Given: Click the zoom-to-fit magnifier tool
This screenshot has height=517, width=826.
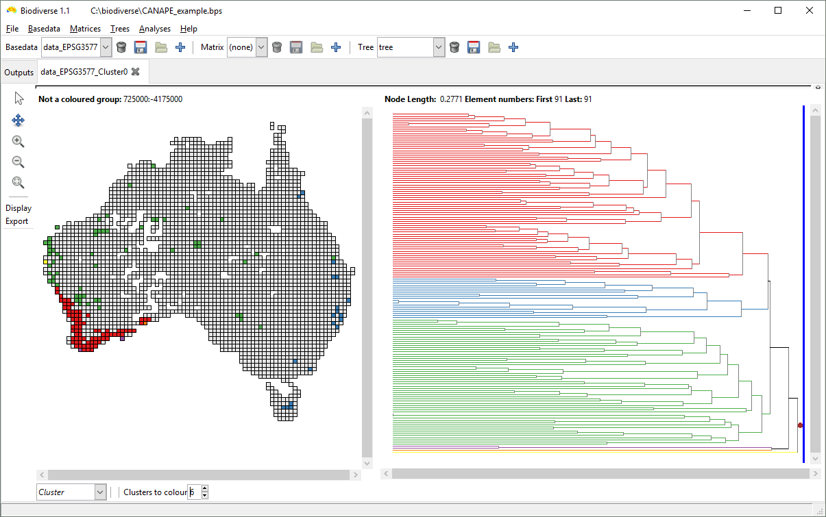Looking at the screenshot, I should tap(19, 182).
